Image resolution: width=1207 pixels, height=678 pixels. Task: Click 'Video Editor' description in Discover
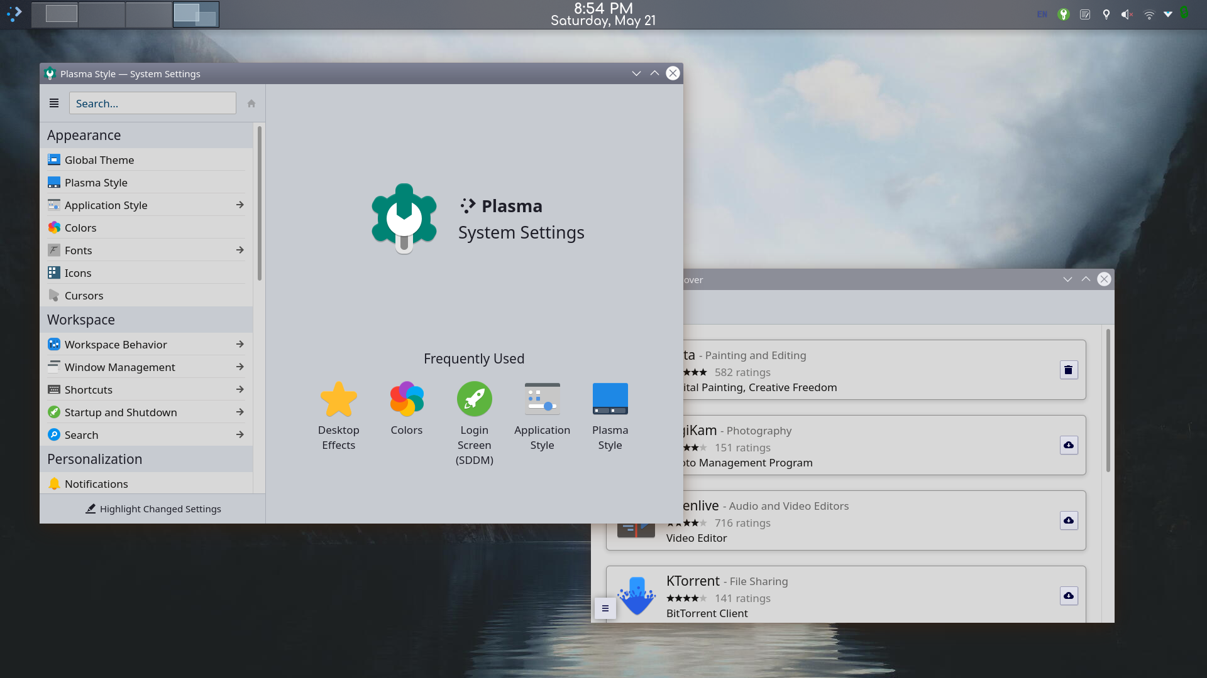[697, 539]
